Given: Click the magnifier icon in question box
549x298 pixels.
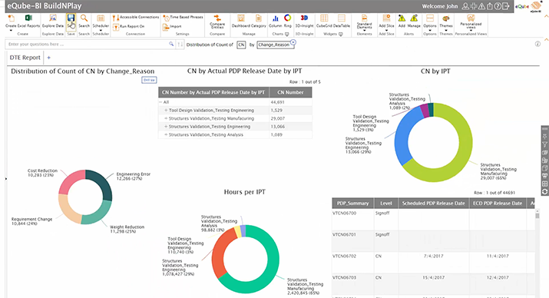Looking at the screenshot, I should pos(171,44).
